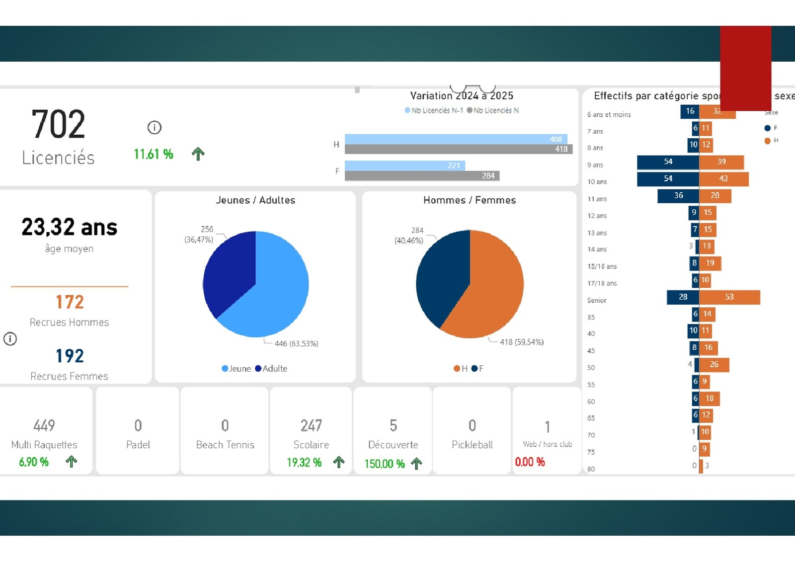
Task: Click the up arrow beside Scolaire 19,32 %
Action: [339, 462]
